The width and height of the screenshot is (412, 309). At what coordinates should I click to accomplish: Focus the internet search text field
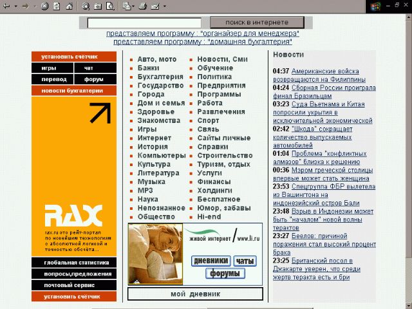[144, 23]
